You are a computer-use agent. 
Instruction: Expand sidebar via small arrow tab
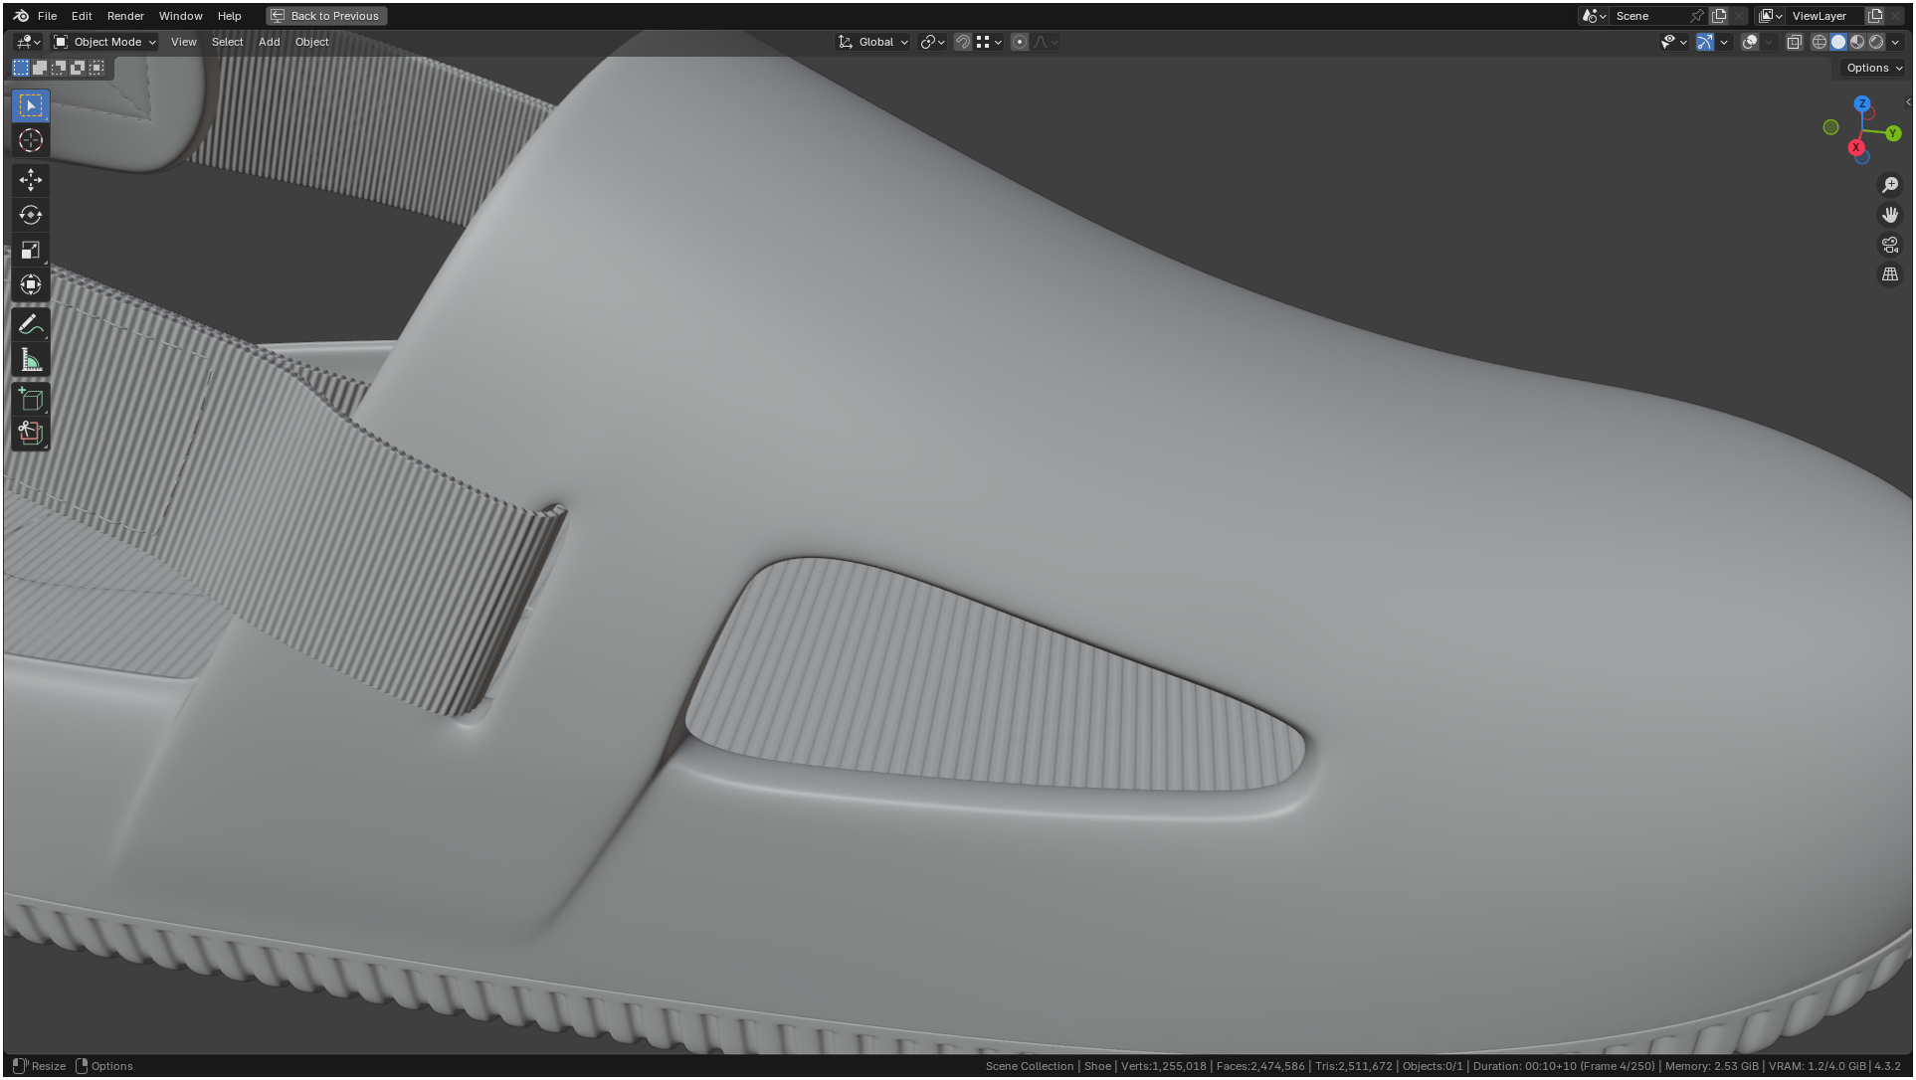pyautogui.click(x=1907, y=102)
